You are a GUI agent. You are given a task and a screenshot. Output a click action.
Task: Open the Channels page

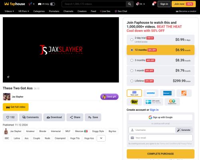(x=68, y=11)
